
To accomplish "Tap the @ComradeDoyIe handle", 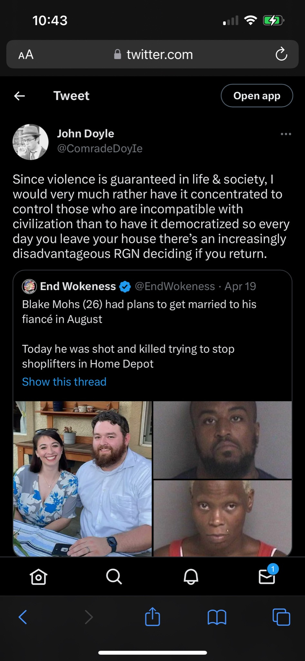I will (100, 148).
